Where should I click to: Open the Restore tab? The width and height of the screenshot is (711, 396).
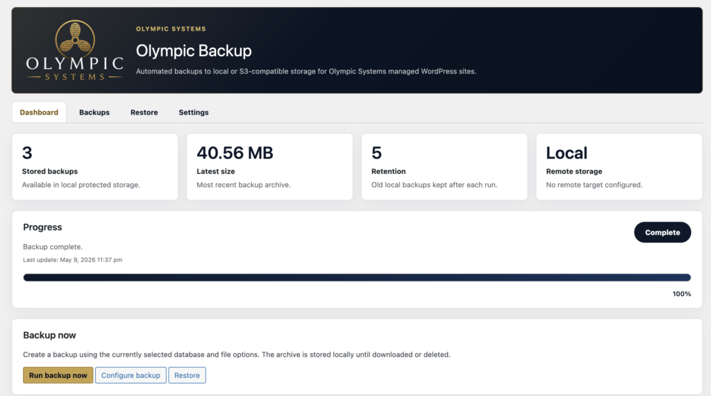pyautogui.click(x=144, y=112)
